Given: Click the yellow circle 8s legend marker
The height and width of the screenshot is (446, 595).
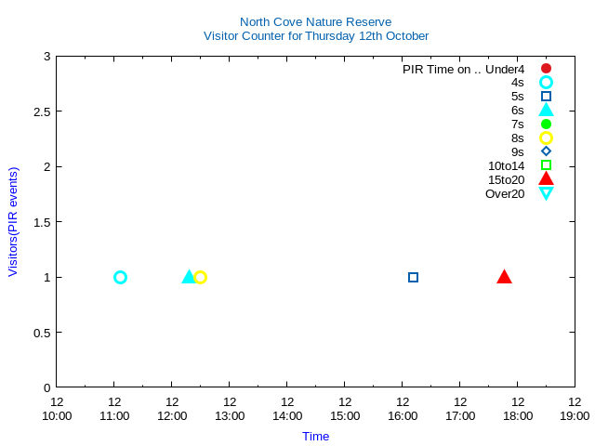Looking at the screenshot, I should [x=547, y=138].
